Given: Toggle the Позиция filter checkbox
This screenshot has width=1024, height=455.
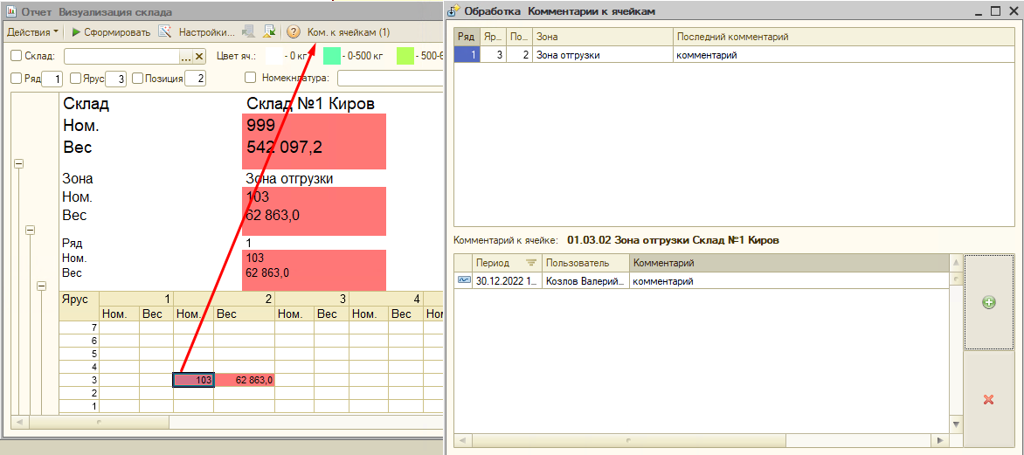Looking at the screenshot, I should (x=137, y=79).
